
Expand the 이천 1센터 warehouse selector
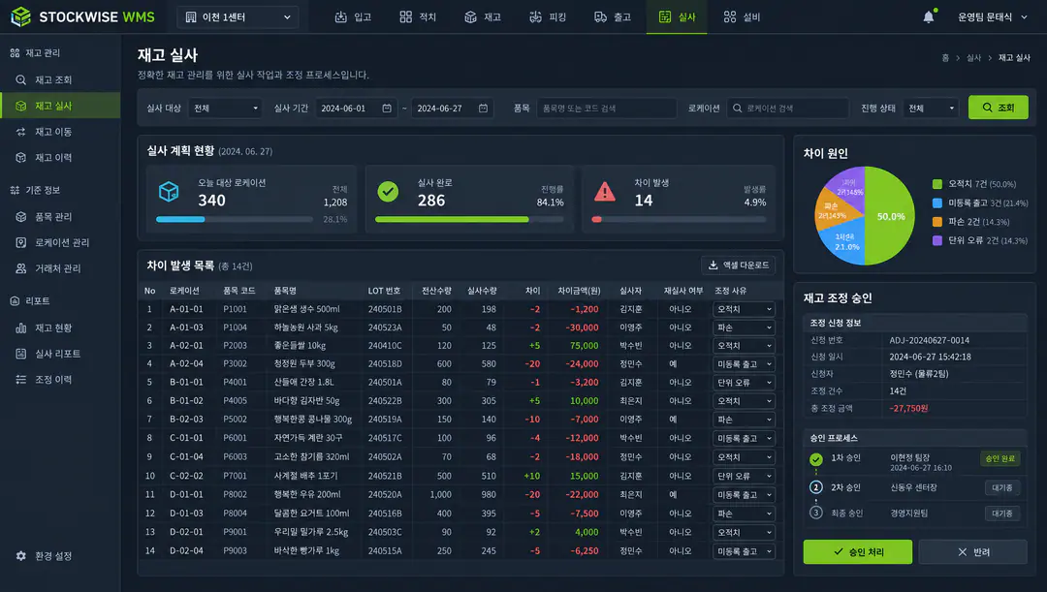pyautogui.click(x=238, y=17)
